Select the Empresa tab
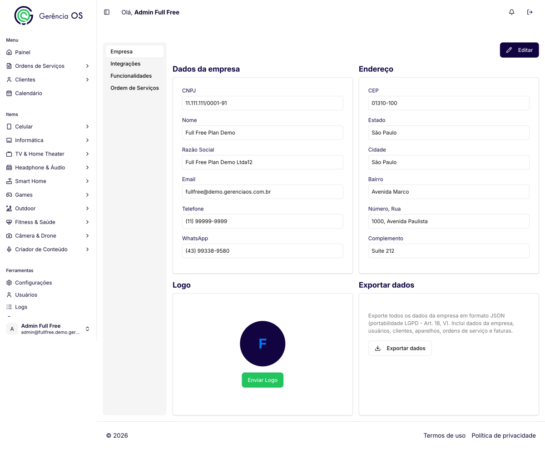Image resolution: width=545 pixels, height=449 pixels. [134, 51]
